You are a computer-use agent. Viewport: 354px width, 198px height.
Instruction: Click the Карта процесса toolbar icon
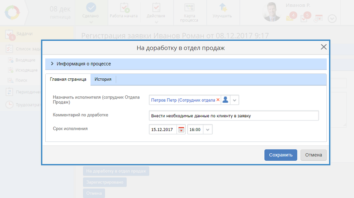(189, 8)
